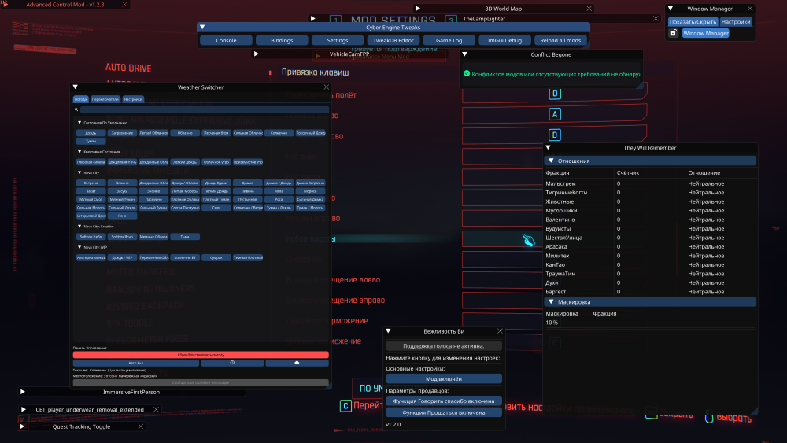
Task: Select Дождь default weather state
Action: (x=91, y=133)
